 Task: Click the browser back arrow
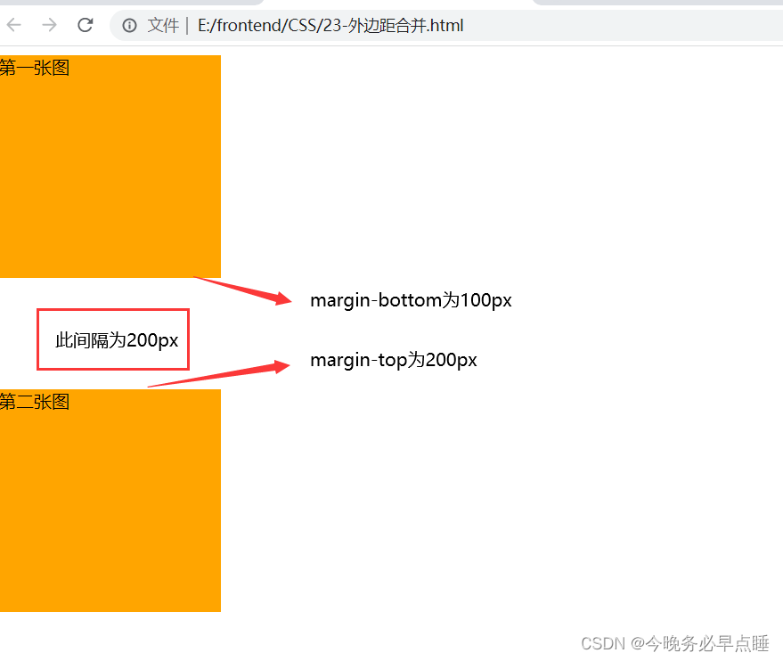[14, 25]
